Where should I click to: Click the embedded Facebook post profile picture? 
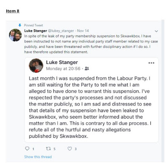(x=36, y=66)
